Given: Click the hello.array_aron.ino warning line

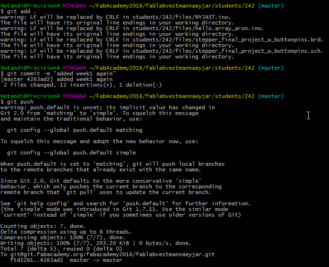Looking at the screenshot, I should click(132, 28).
